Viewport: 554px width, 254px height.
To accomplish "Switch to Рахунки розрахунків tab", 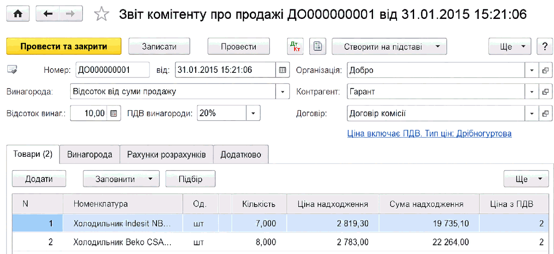I will pyautogui.click(x=167, y=154).
